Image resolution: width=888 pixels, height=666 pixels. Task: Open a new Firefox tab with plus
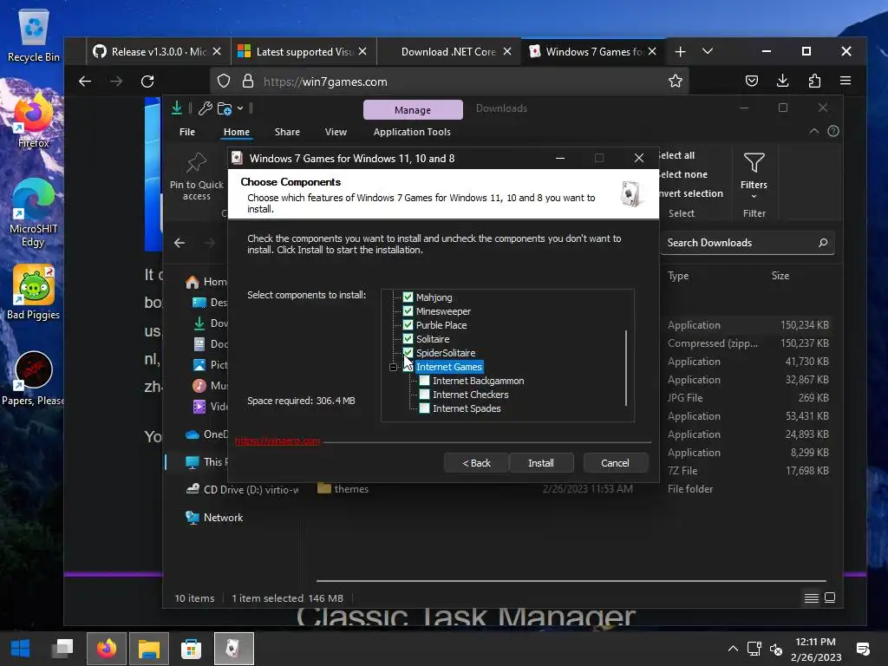680,51
